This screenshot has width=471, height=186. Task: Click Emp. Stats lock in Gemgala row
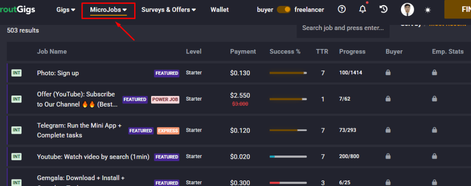coord(434,182)
